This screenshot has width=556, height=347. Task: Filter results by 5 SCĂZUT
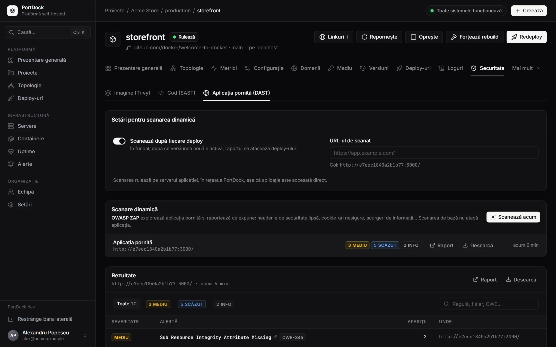coord(192,304)
